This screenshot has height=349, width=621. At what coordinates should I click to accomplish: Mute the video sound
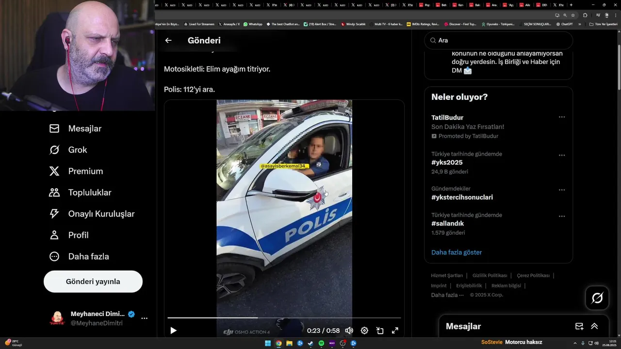349,331
